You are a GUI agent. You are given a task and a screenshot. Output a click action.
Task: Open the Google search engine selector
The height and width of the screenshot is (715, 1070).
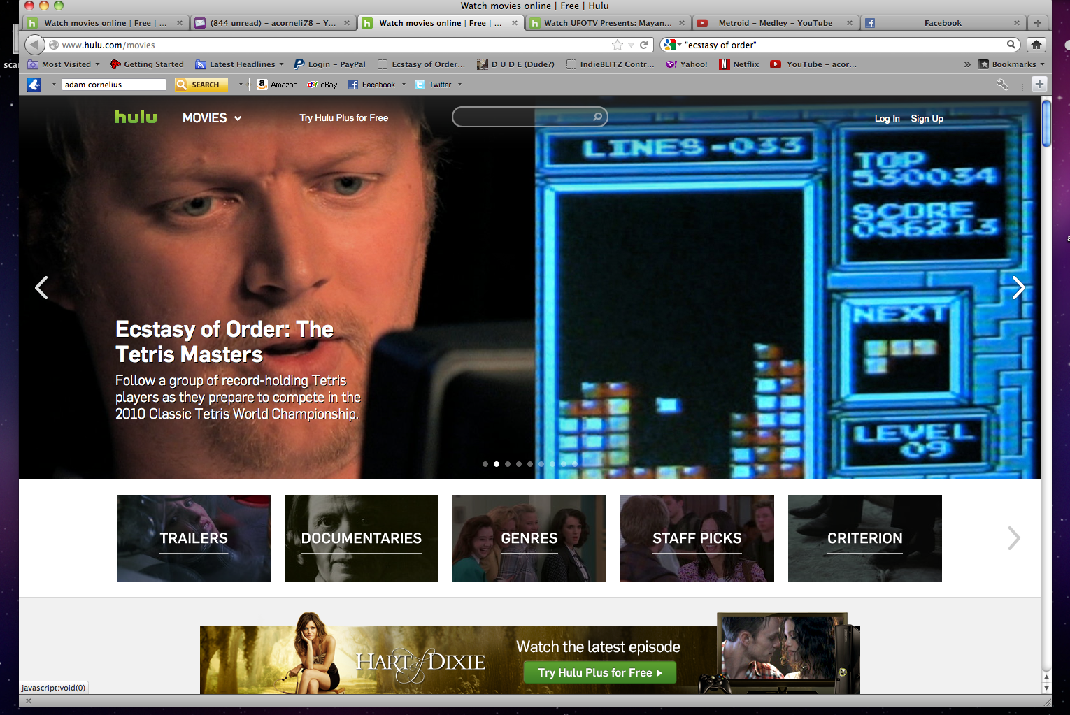pos(673,45)
